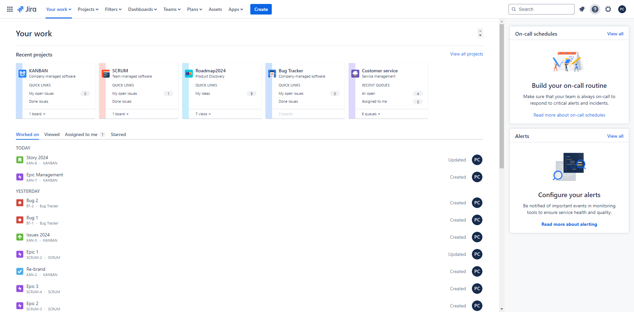Click the Bug 2 issue icon
The width and height of the screenshot is (634, 312).
[20, 203]
